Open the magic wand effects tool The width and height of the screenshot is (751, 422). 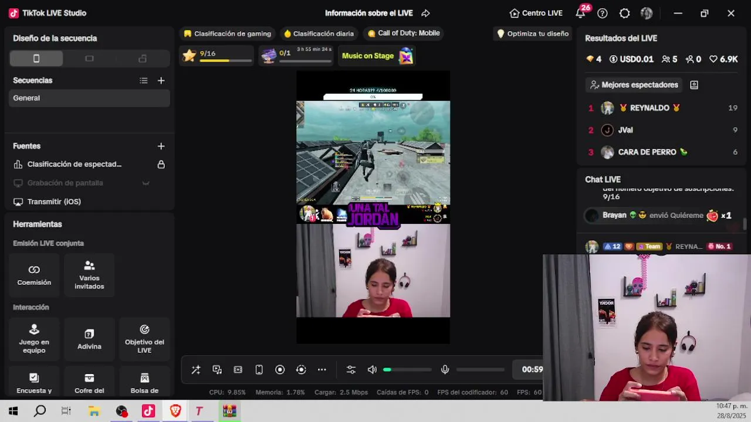click(196, 369)
